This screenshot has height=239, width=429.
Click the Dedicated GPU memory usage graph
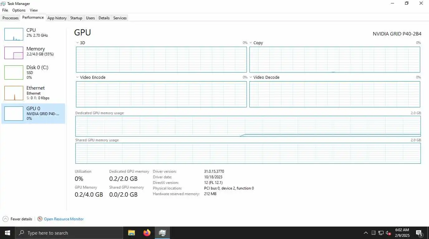click(248, 126)
